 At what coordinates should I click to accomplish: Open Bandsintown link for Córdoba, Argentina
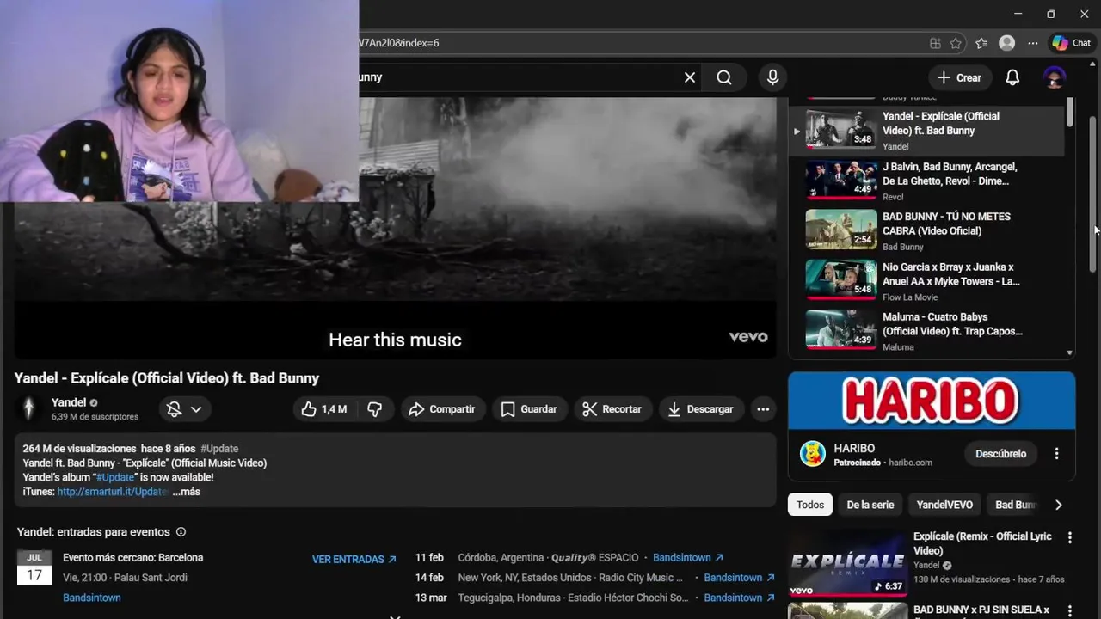[688, 558]
